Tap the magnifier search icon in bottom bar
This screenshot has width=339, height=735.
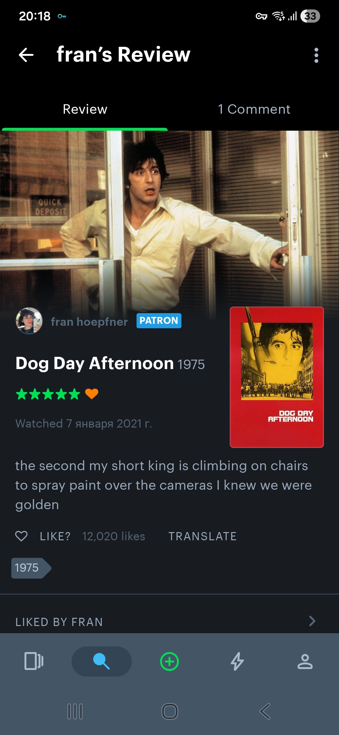pos(101,661)
